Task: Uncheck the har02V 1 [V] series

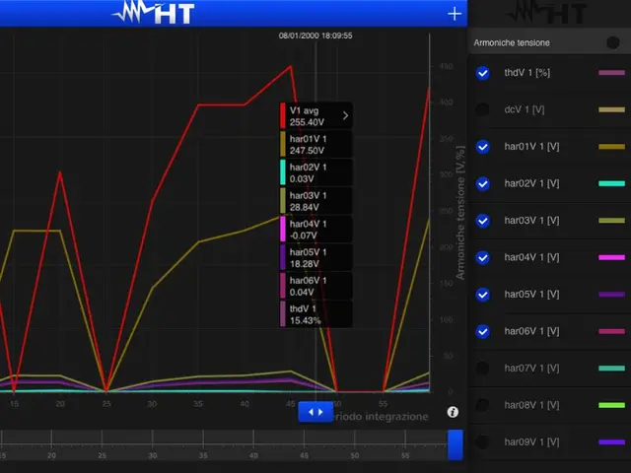Action: [x=482, y=184]
